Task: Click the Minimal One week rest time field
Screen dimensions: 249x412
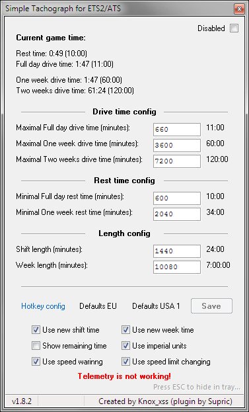Action: click(177, 214)
